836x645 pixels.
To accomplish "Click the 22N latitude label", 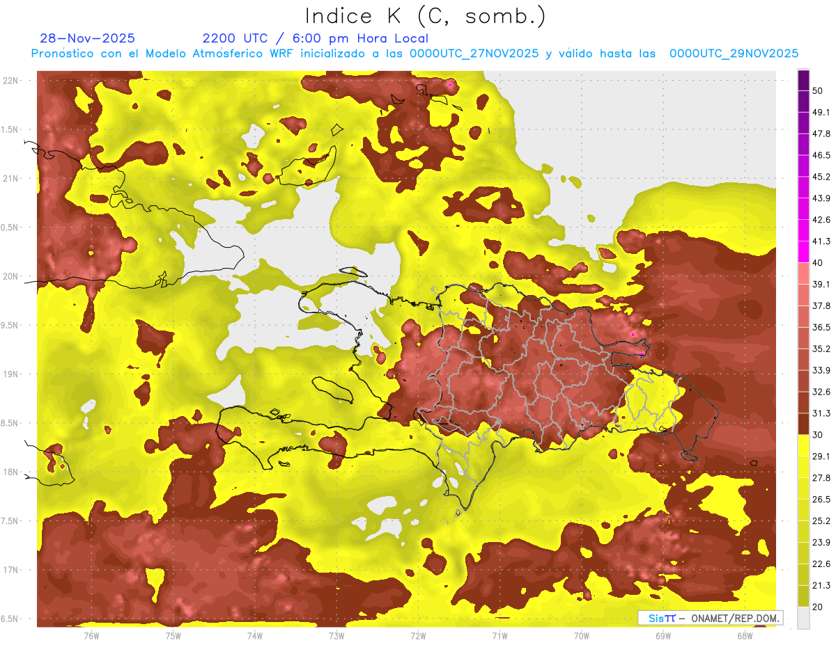I will tap(12, 81).
